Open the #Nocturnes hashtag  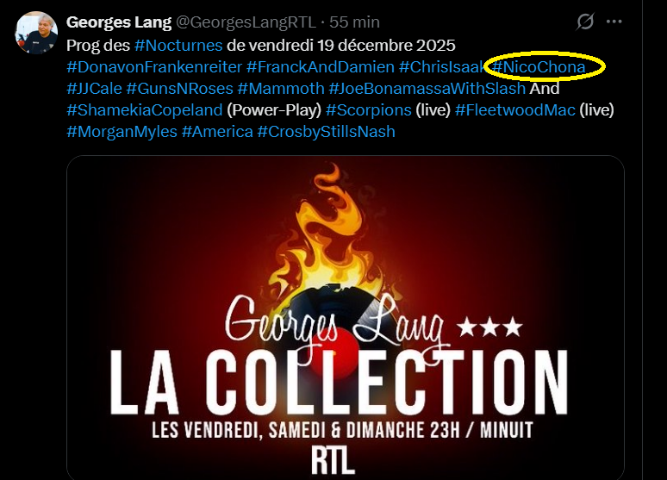point(178,45)
